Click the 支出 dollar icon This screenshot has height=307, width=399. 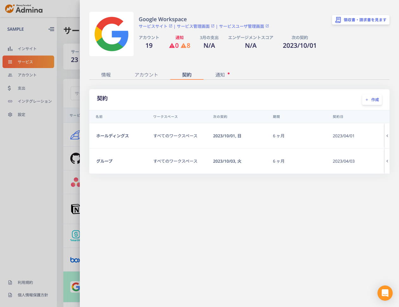pyautogui.click(x=9, y=88)
